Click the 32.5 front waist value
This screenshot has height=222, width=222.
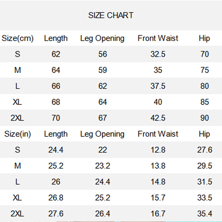(158, 54)
